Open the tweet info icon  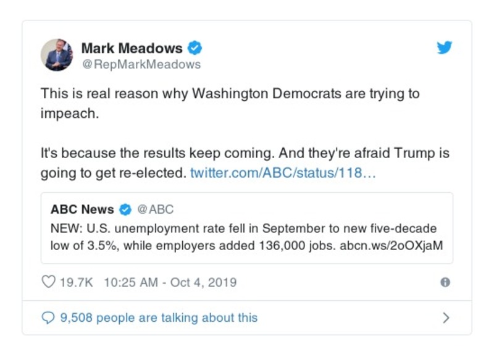pyautogui.click(x=445, y=282)
